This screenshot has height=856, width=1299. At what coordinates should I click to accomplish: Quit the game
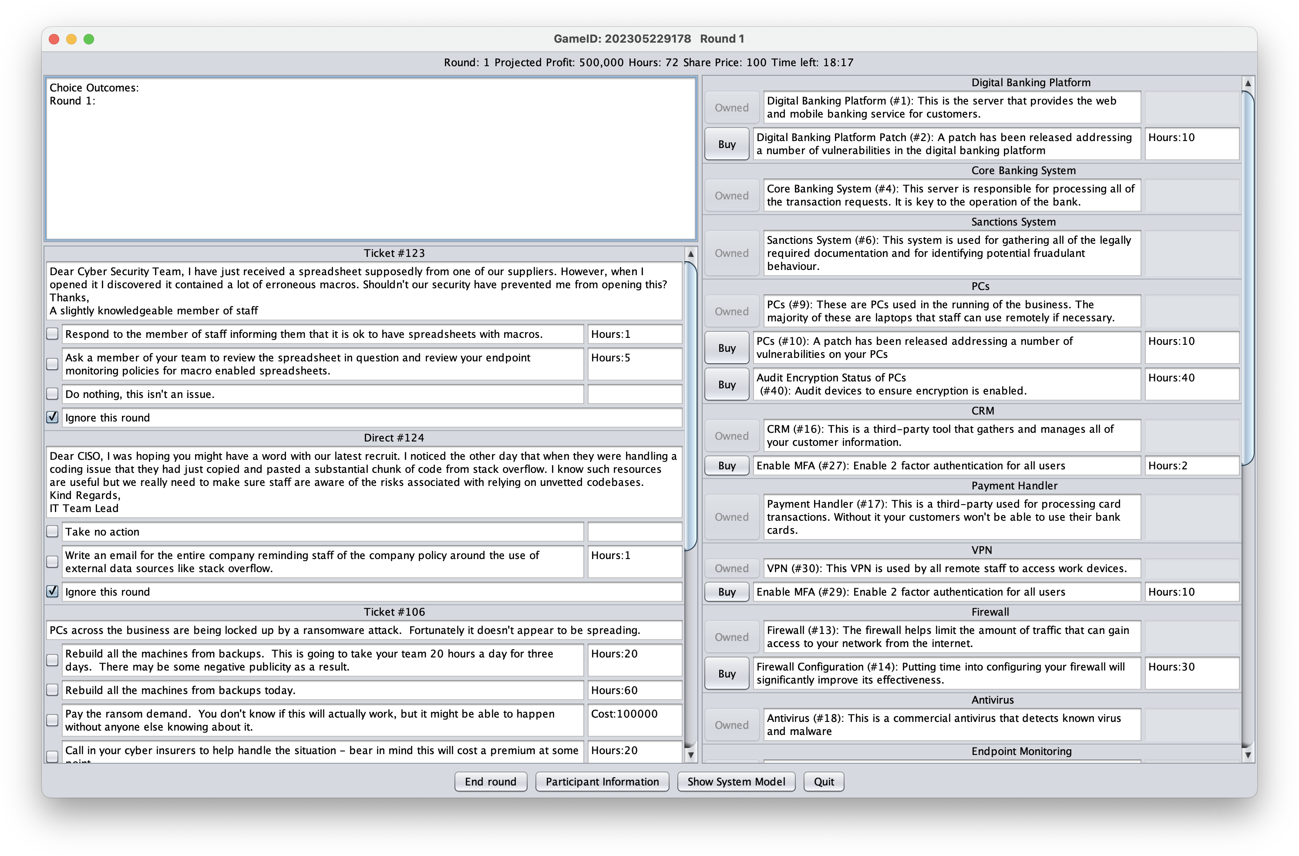pyautogui.click(x=824, y=782)
